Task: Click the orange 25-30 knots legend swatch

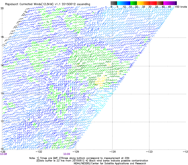Action: pyautogui.click(x=147, y=3)
